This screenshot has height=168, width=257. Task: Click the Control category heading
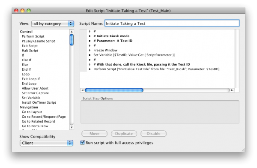(26, 32)
